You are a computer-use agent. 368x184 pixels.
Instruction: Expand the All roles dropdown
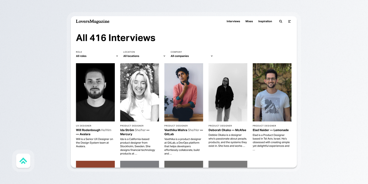click(97, 56)
